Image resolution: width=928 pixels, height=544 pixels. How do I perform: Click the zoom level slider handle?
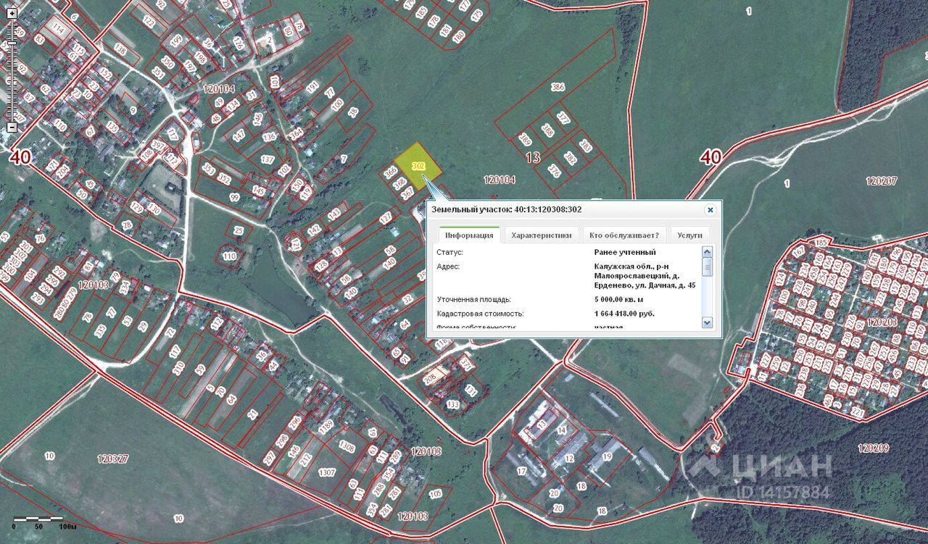[12, 45]
